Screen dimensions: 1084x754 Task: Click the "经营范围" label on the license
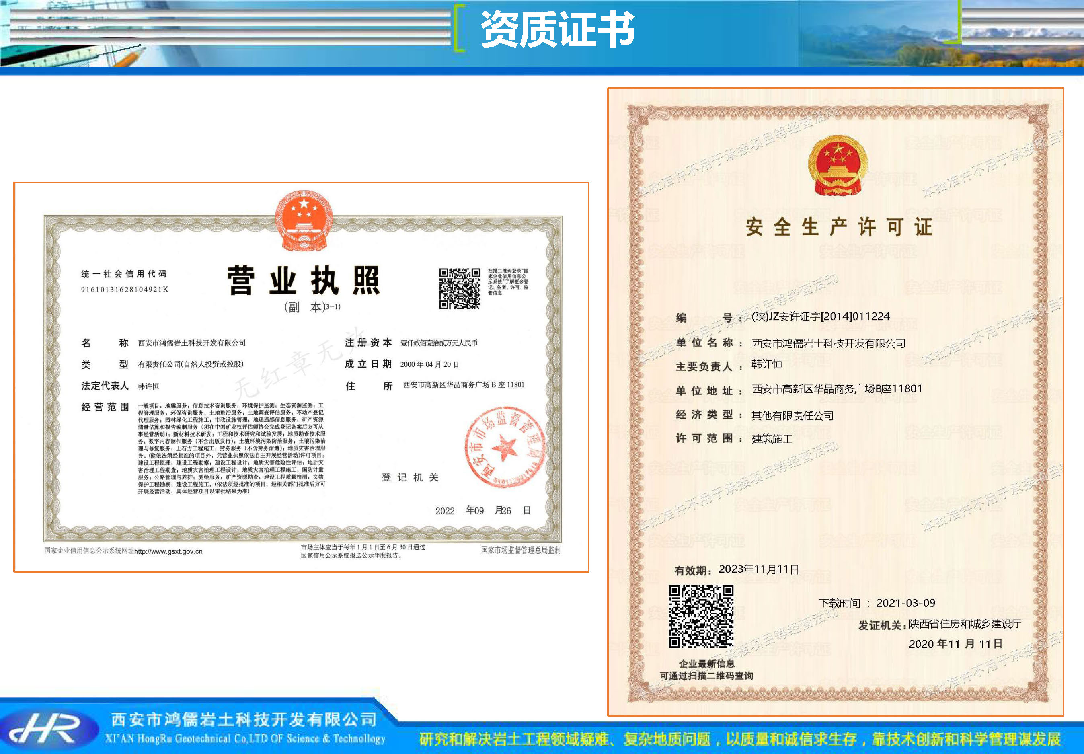105,407
